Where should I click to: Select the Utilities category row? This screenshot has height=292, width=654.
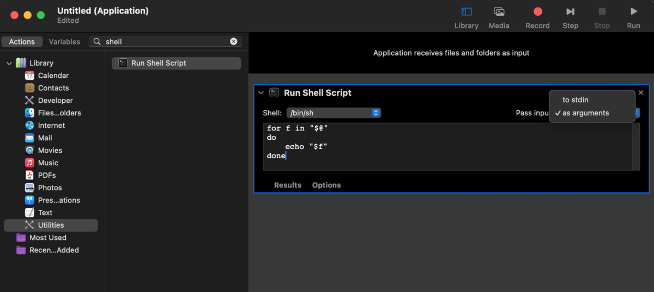coord(51,225)
